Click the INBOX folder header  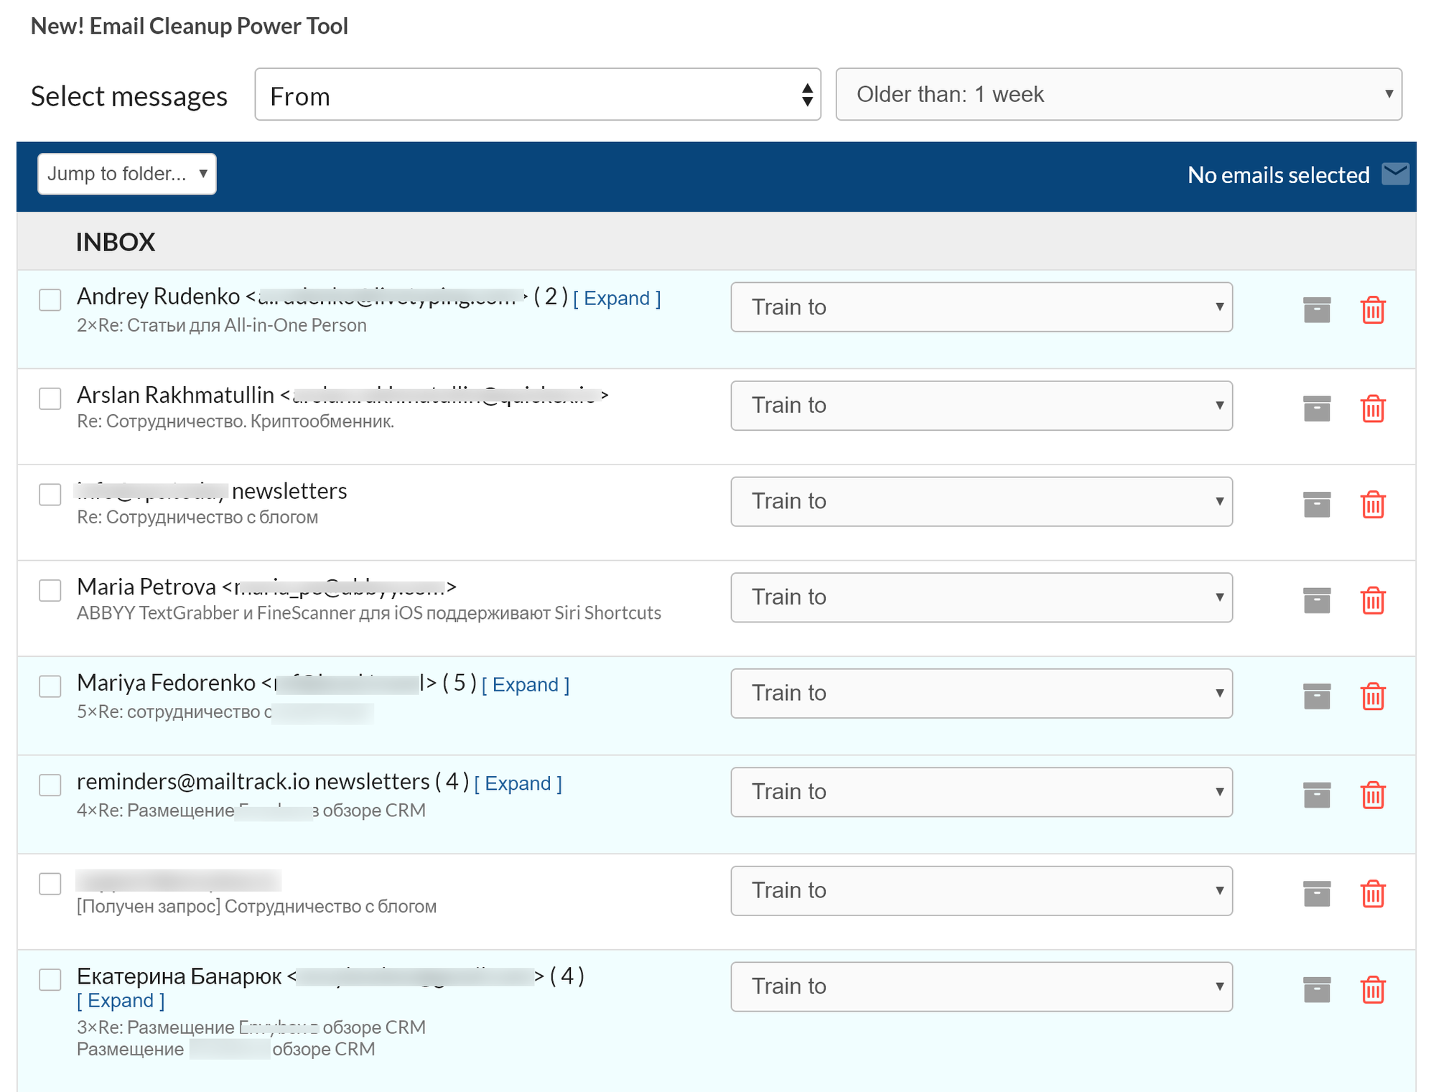116,242
